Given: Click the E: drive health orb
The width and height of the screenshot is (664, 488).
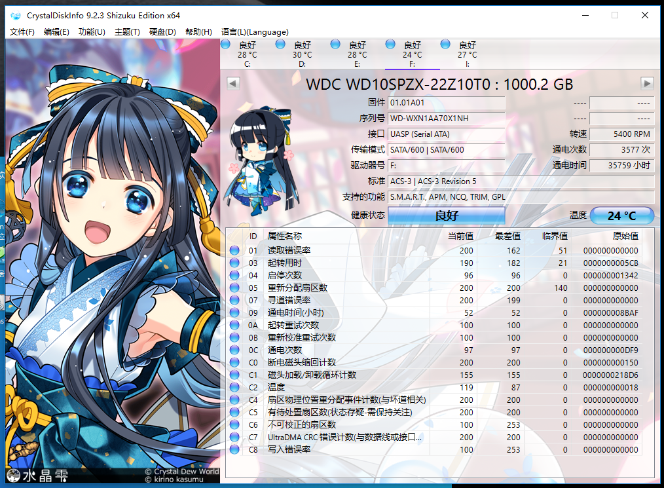Looking at the screenshot, I should [335, 45].
